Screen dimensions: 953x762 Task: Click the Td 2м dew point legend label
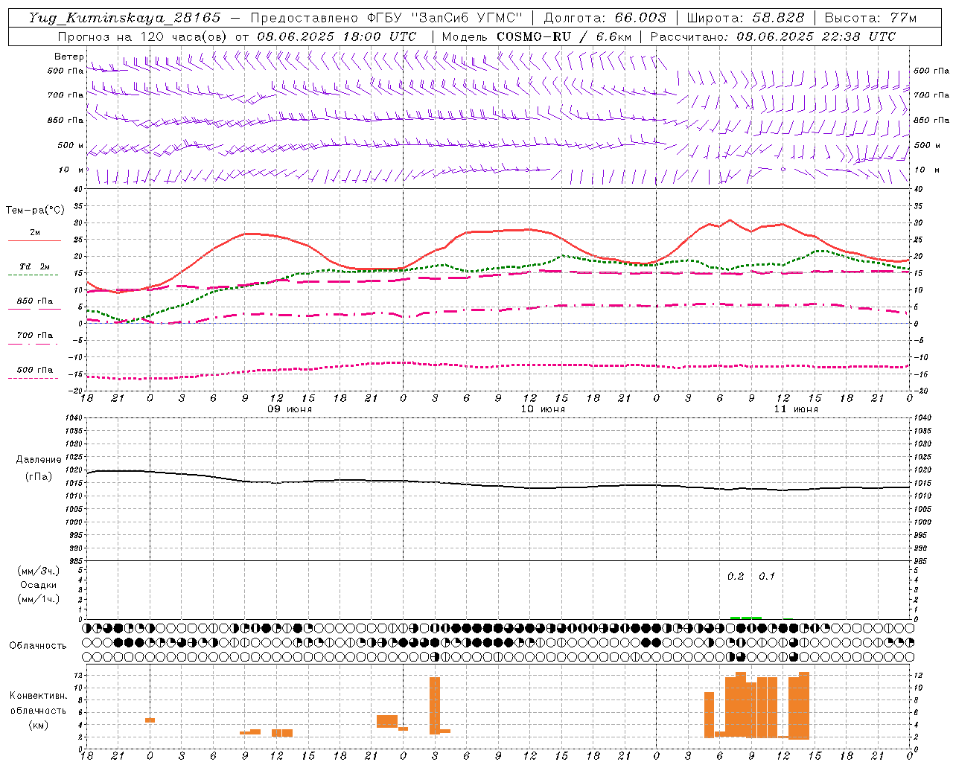[x=35, y=266]
